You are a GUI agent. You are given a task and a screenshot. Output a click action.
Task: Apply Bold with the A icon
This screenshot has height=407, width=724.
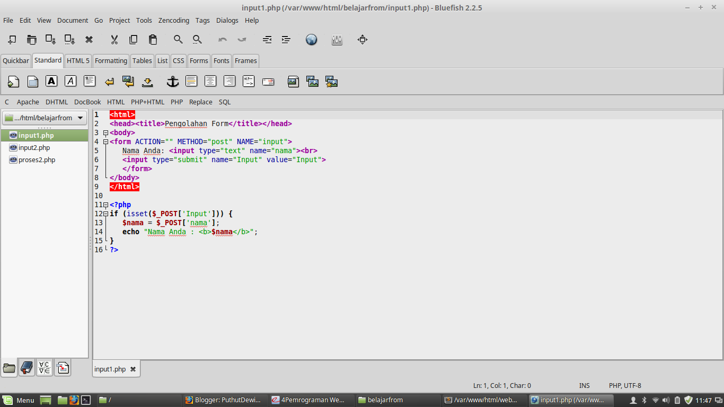(51, 81)
